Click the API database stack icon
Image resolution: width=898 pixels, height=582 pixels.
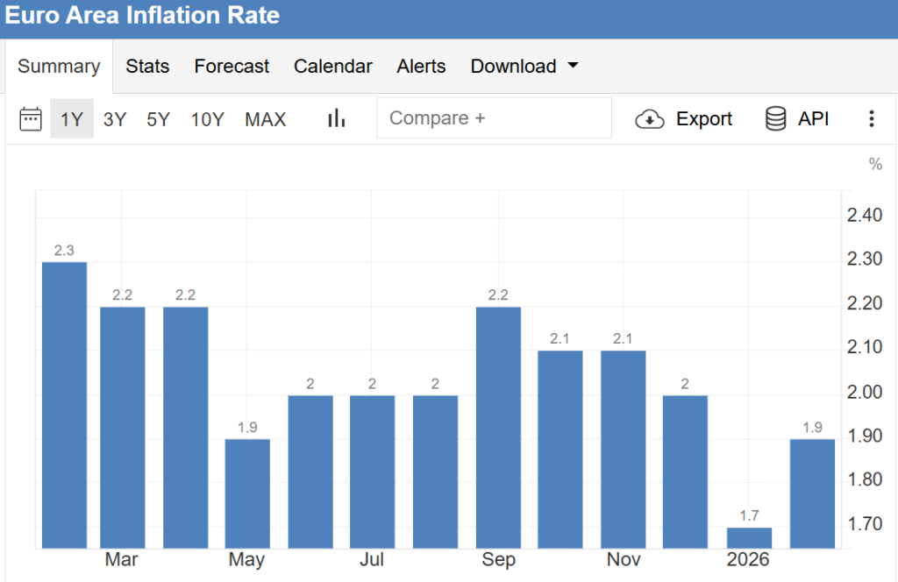coord(775,118)
